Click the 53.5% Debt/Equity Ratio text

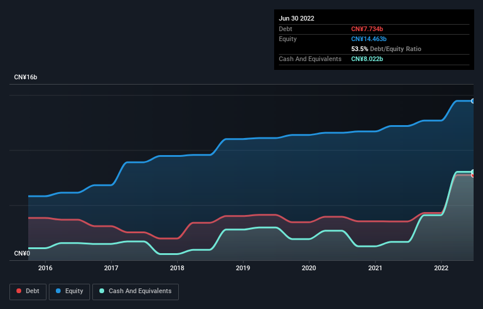point(386,49)
